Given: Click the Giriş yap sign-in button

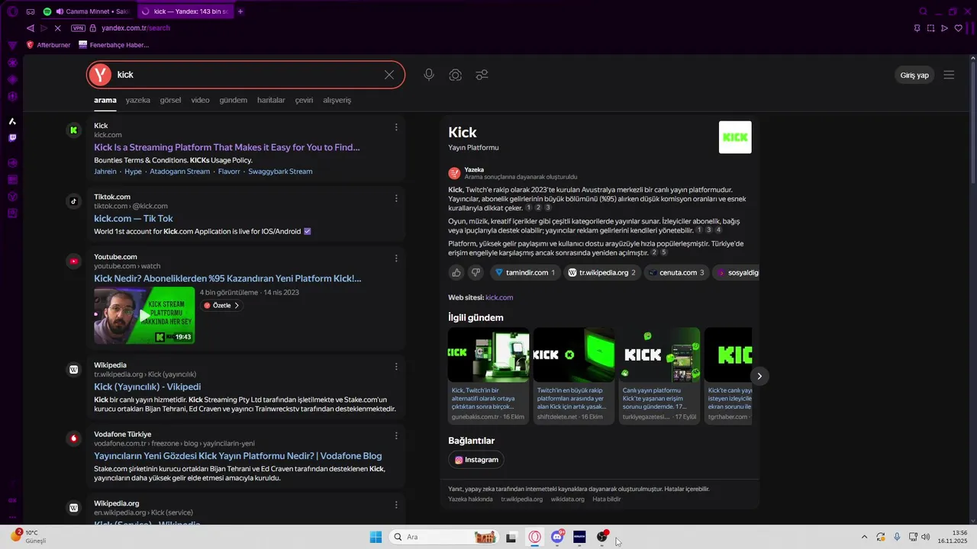Looking at the screenshot, I should click(x=914, y=75).
